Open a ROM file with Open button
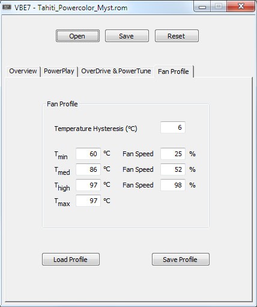Viewport: 257px width, 307px height. (x=77, y=36)
